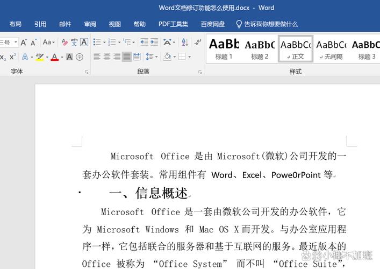Toggle show/hide paragraph marks
Viewport: 380px width, 269px height.
198,42
